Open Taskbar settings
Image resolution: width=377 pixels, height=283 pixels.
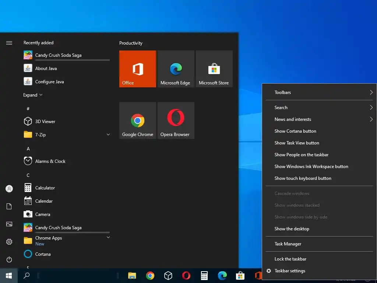pos(319,271)
